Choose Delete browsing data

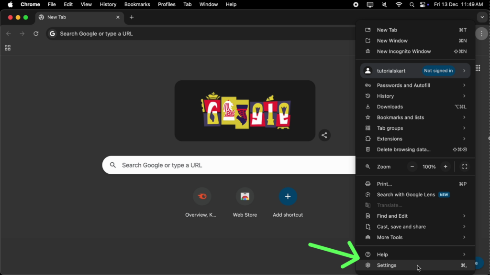coord(415,149)
